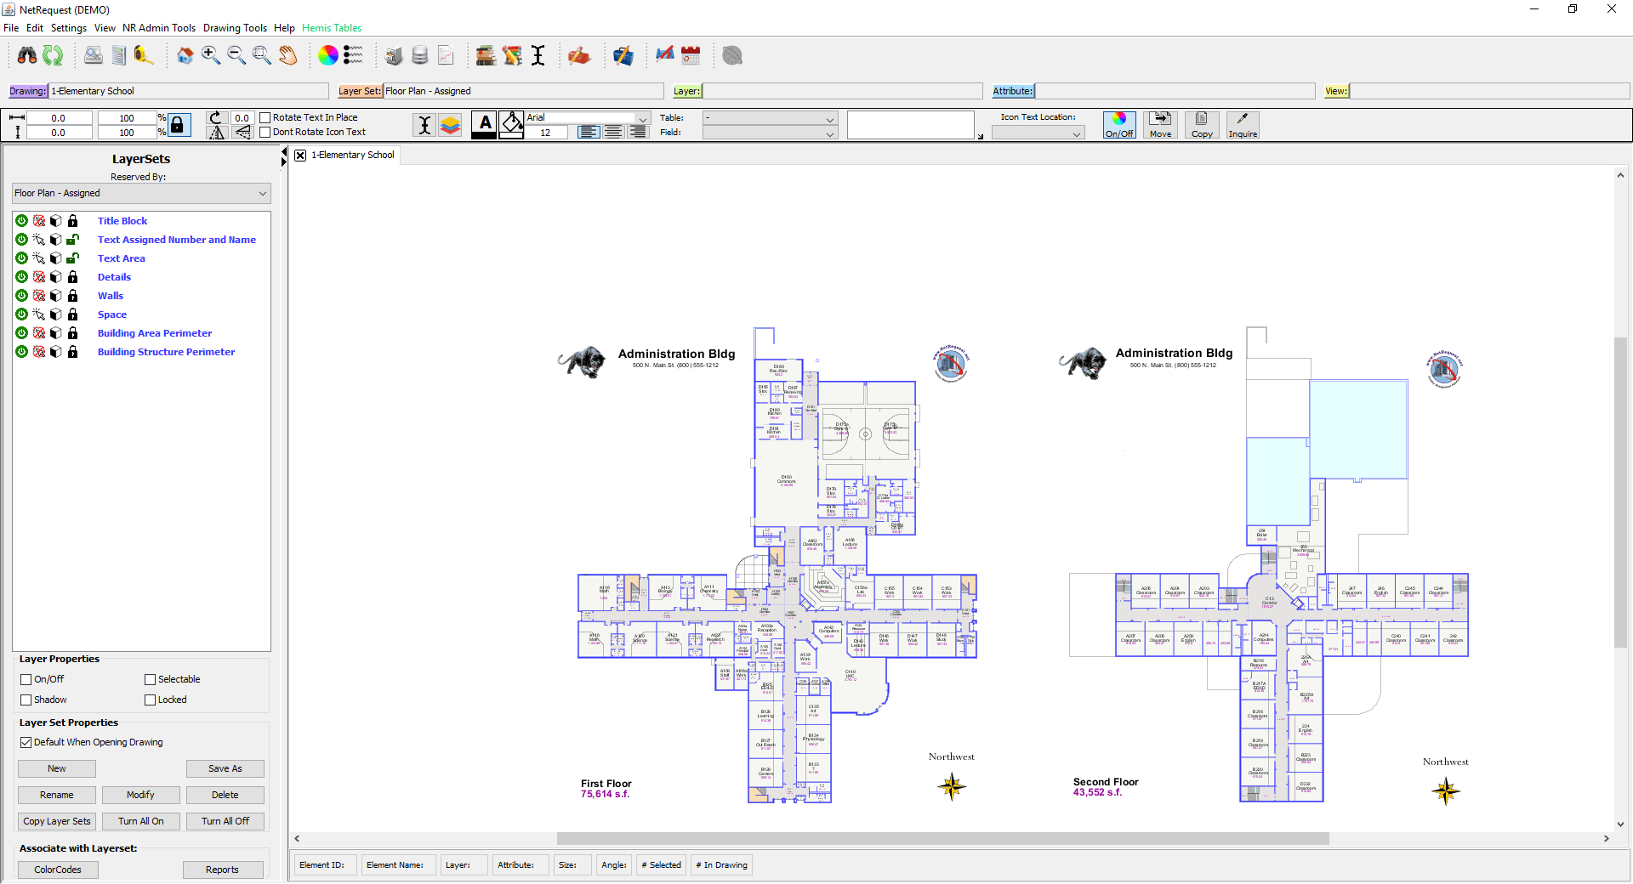Click the Reports button
The height and width of the screenshot is (884, 1633).
tap(222, 870)
